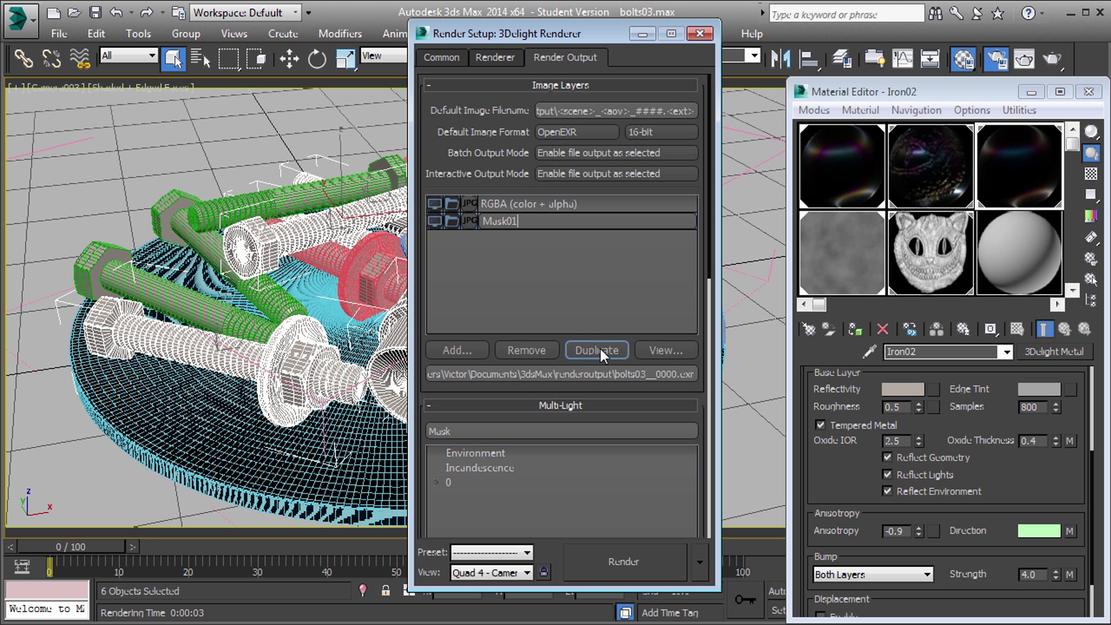Toggle display icon on Mask01 layer
Image resolution: width=1111 pixels, height=625 pixels.
pos(434,221)
